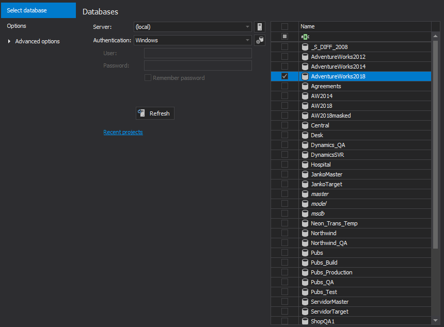Open the Advanced options page
The image size is (444, 327).
[x=37, y=41]
